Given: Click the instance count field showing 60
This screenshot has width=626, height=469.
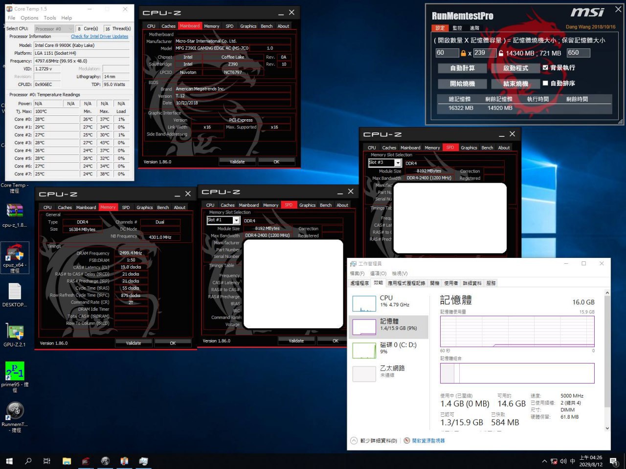Looking at the screenshot, I should 447,53.
